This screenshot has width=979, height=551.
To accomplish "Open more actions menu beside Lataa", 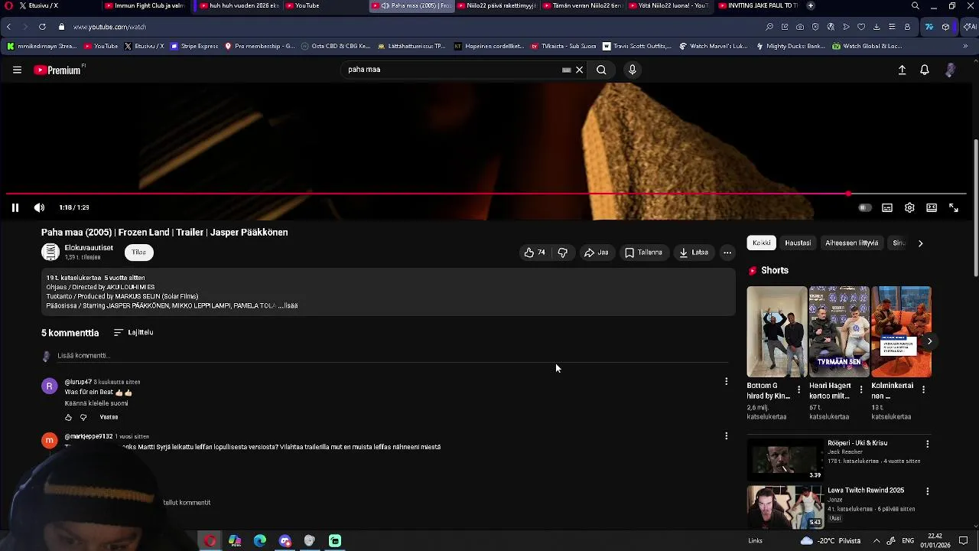I will coord(727,253).
